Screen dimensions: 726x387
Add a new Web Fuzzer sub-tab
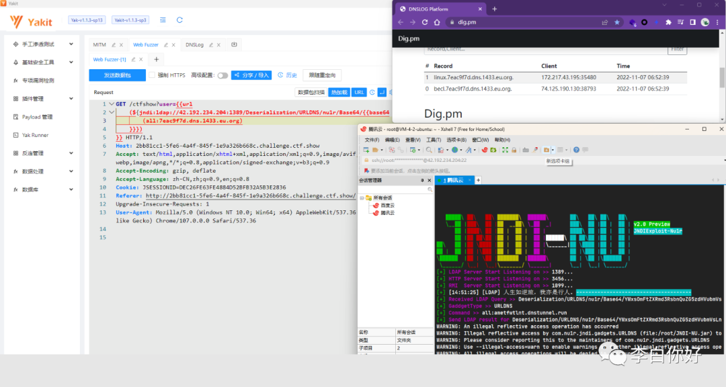point(157,59)
